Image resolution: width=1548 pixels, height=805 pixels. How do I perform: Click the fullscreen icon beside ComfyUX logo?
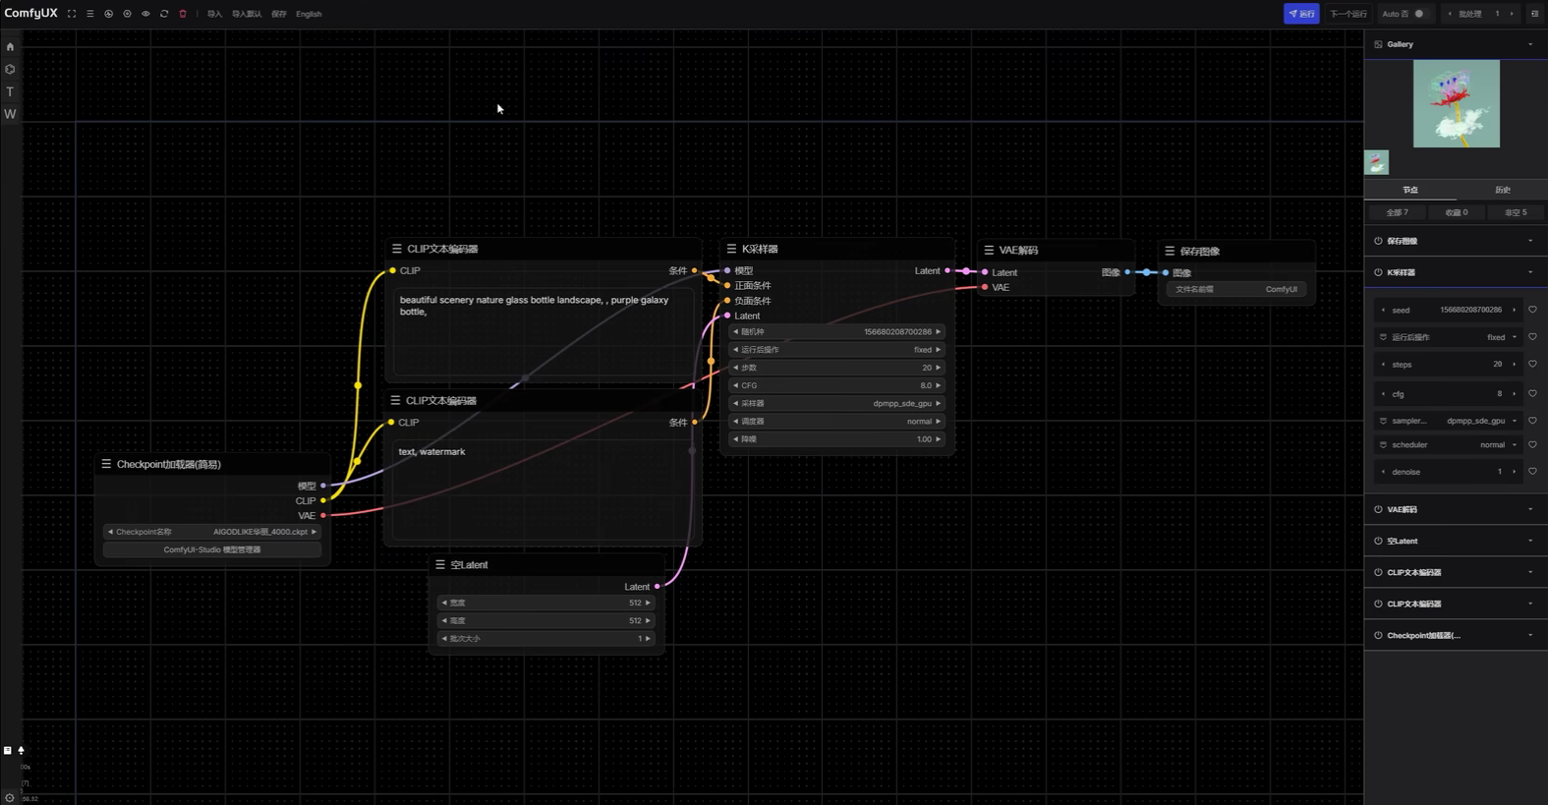[72, 14]
